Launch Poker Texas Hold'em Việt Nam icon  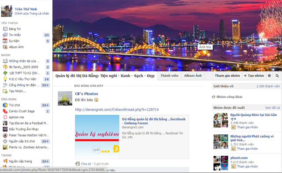click(5, 135)
